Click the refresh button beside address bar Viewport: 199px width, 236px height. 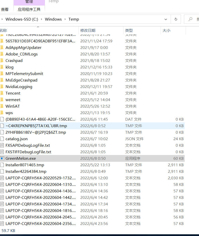(176, 19)
